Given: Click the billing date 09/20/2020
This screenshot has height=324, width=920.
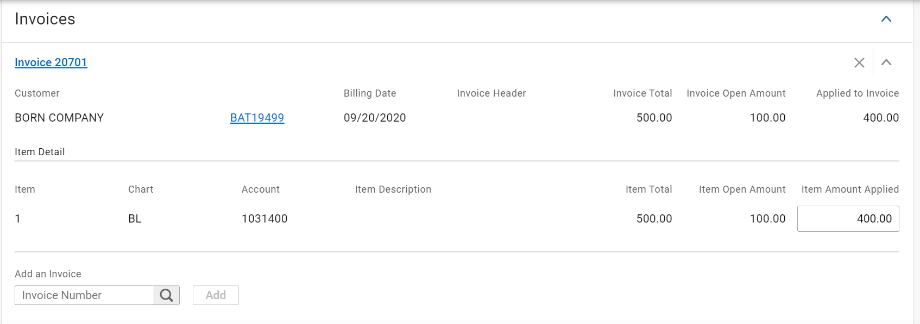Looking at the screenshot, I should pos(375,118).
